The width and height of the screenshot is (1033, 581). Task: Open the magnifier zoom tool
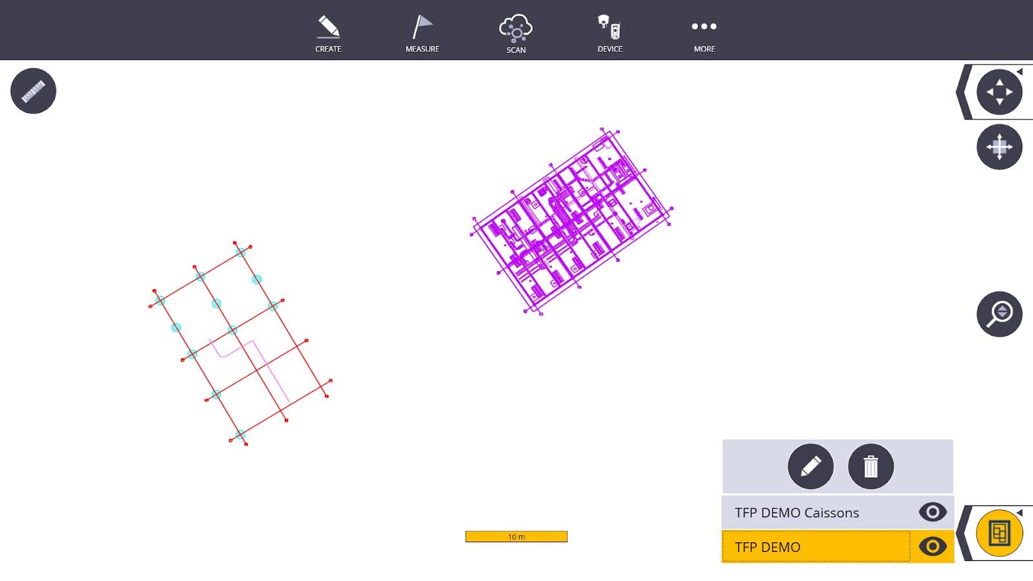point(999,314)
